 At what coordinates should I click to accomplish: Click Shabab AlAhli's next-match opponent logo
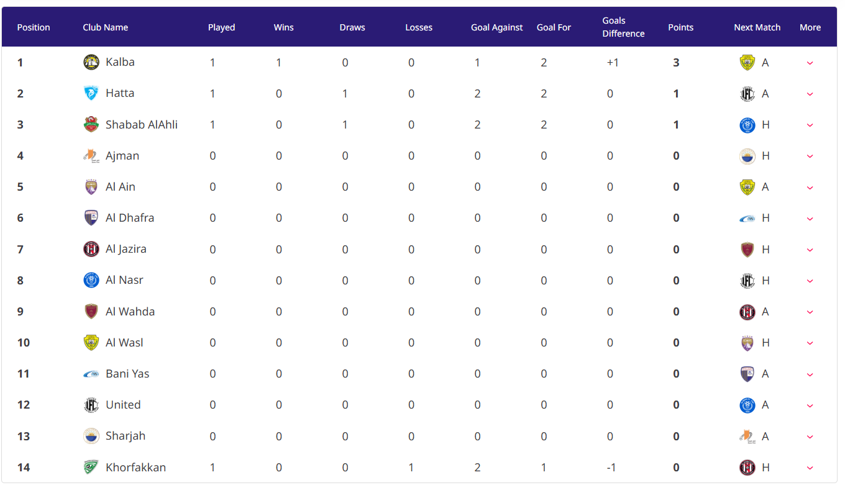(747, 125)
